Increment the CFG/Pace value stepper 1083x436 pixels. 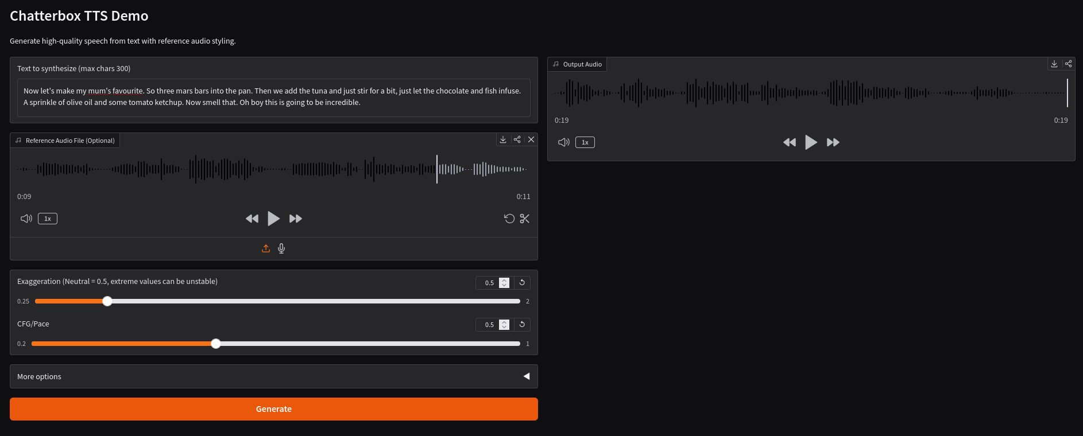pyautogui.click(x=504, y=322)
